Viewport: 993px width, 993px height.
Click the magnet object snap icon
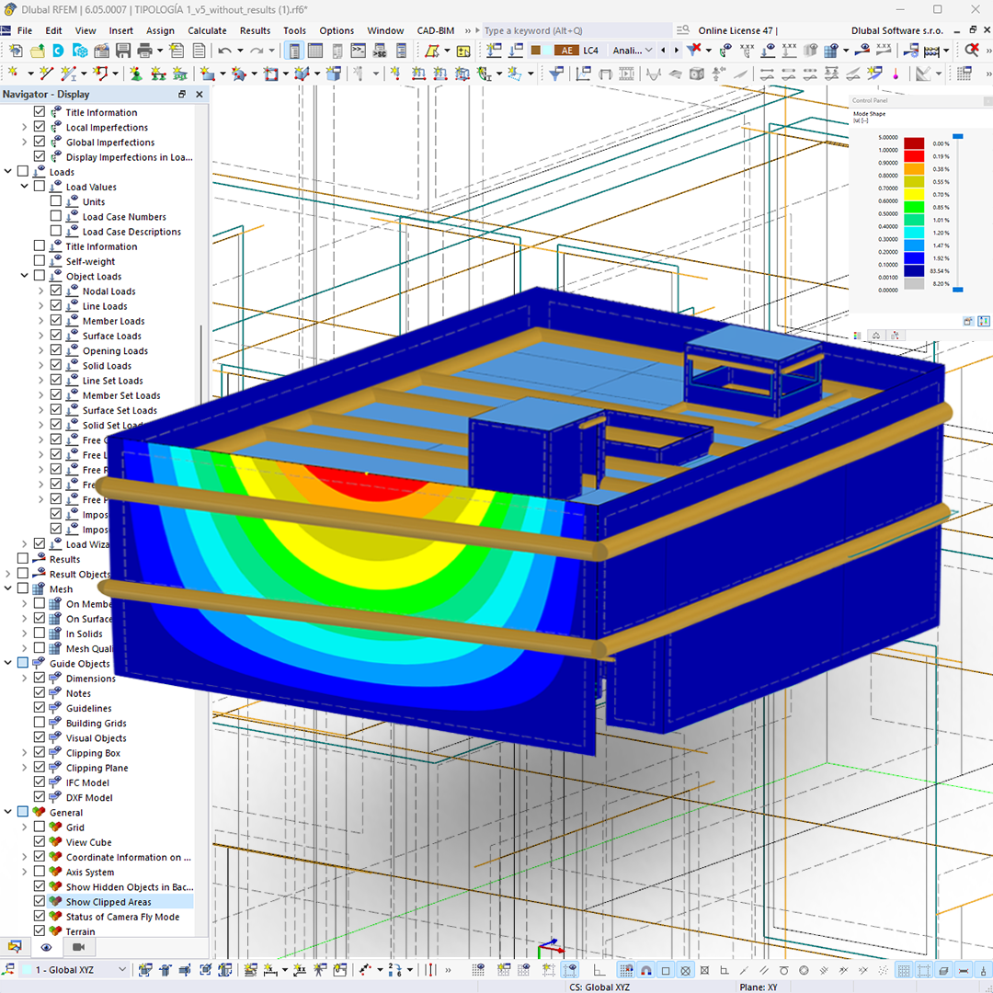646,970
